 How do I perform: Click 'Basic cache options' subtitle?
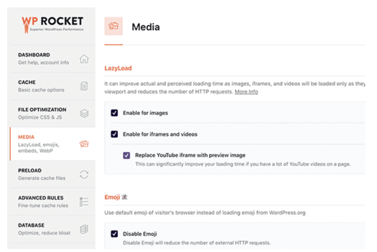click(41, 90)
